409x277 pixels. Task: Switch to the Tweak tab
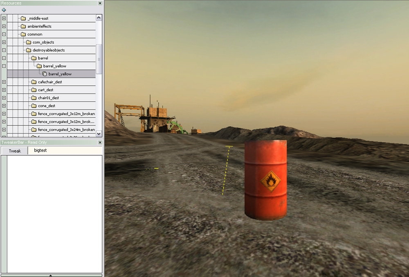pos(15,151)
